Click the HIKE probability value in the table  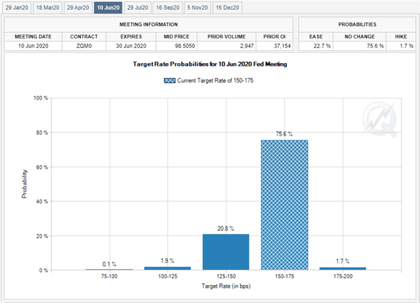(x=406, y=46)
